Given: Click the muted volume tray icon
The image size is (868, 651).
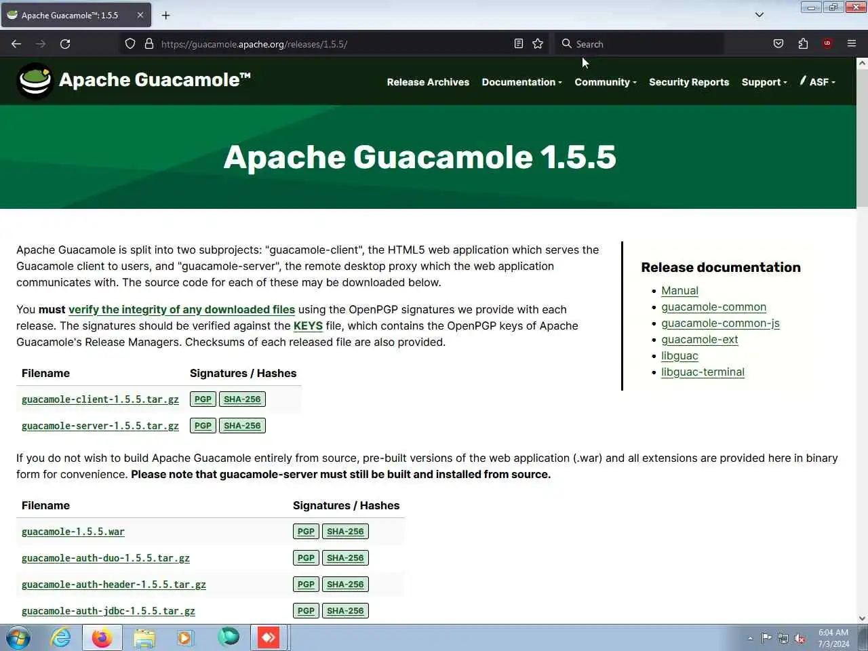Looking at the screenshot, I should (x=800, y=638).
